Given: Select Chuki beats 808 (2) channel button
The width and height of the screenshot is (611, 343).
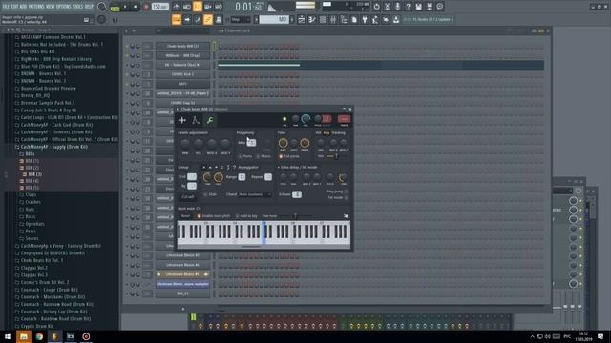Looking at the screenshot, I should point(182,46).
